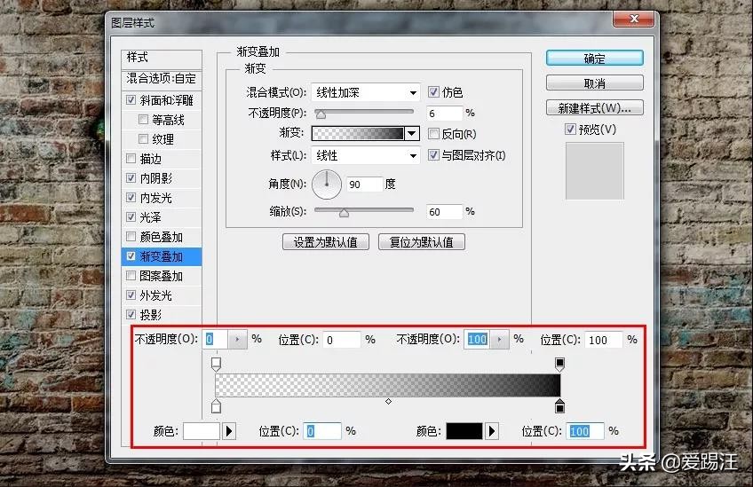The height and width of the screenshot is (487, 753).
Task: Click the left 不透明度(O) field showing 0
Action: pyautogui.click(x=215, y=339)
